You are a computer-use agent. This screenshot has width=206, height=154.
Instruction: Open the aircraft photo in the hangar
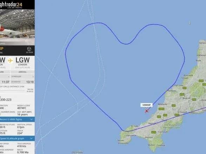(x=17, y=27)
